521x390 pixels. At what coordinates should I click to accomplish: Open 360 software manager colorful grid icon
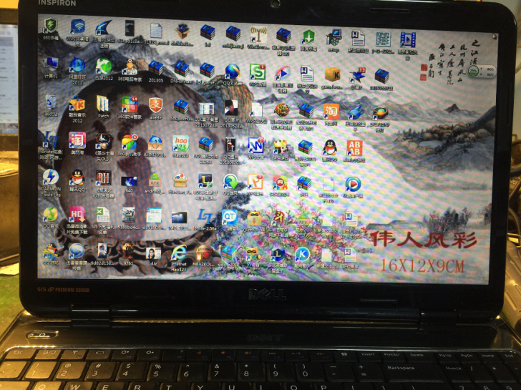(130, 104)
